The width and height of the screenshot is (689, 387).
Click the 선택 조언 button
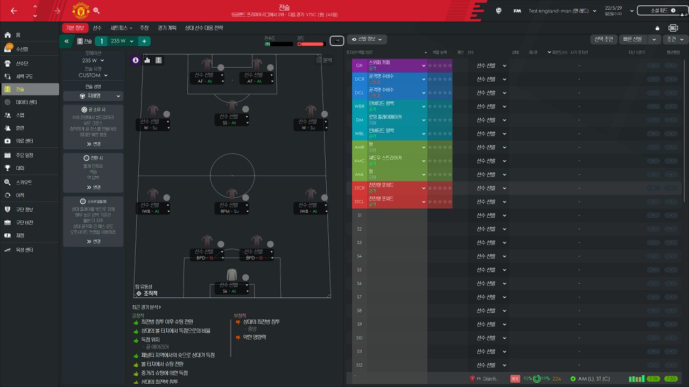pyautogui.click(x=604, y=39)
